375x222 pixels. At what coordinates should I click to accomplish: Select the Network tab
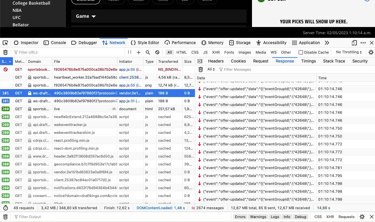113,43
